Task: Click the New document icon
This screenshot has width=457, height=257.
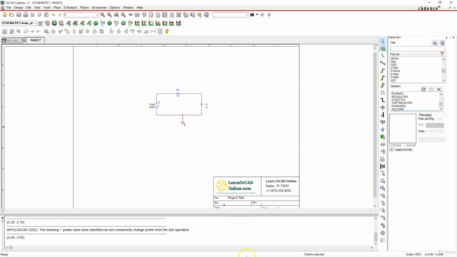Action: [x=5, y=15]
